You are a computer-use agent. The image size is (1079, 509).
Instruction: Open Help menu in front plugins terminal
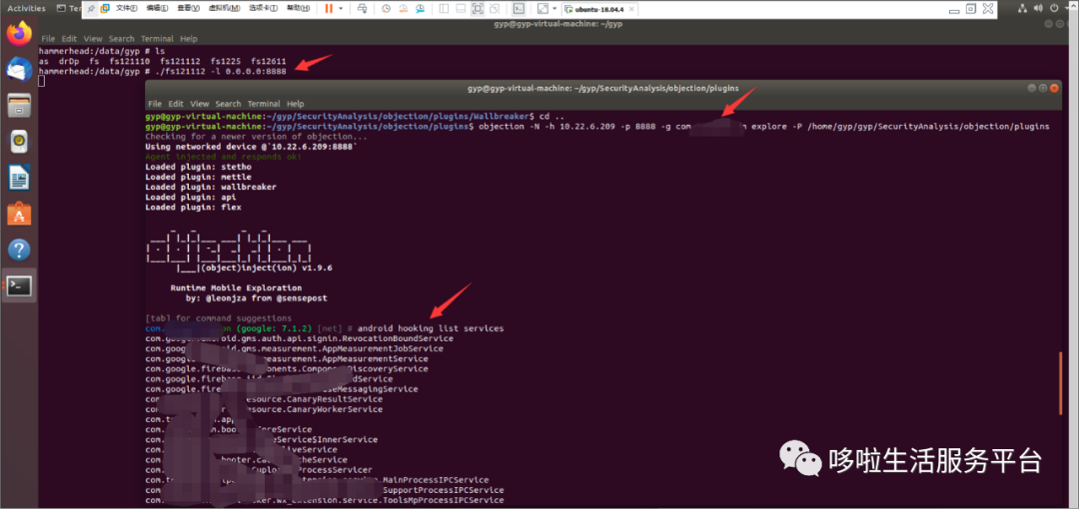[x=295, y=104]
